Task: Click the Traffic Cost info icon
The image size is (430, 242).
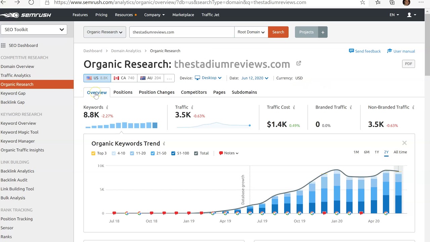Action: (294, 107)
